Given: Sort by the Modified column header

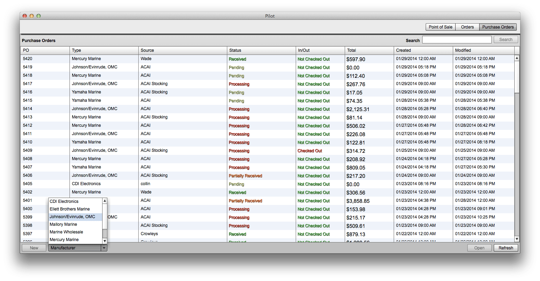Looking at the screenshot, I should [x=484, y=50].
